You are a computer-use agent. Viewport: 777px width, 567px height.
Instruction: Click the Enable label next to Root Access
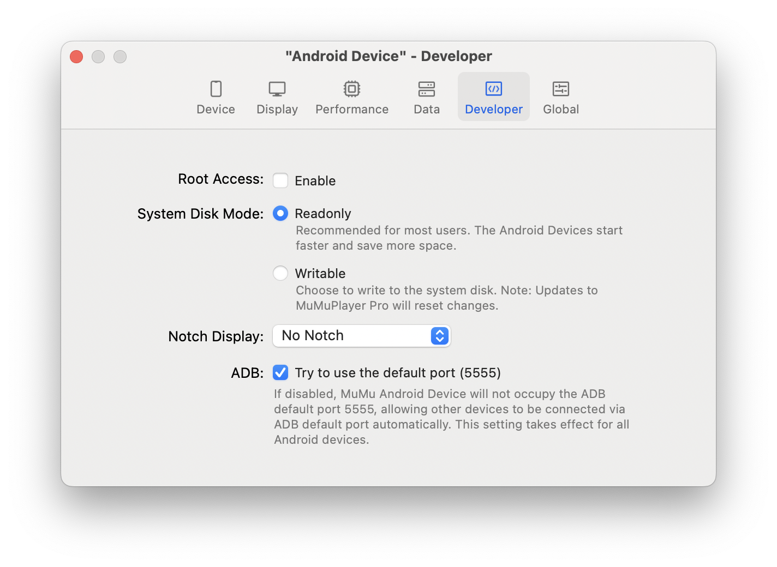tap(315, 181)
